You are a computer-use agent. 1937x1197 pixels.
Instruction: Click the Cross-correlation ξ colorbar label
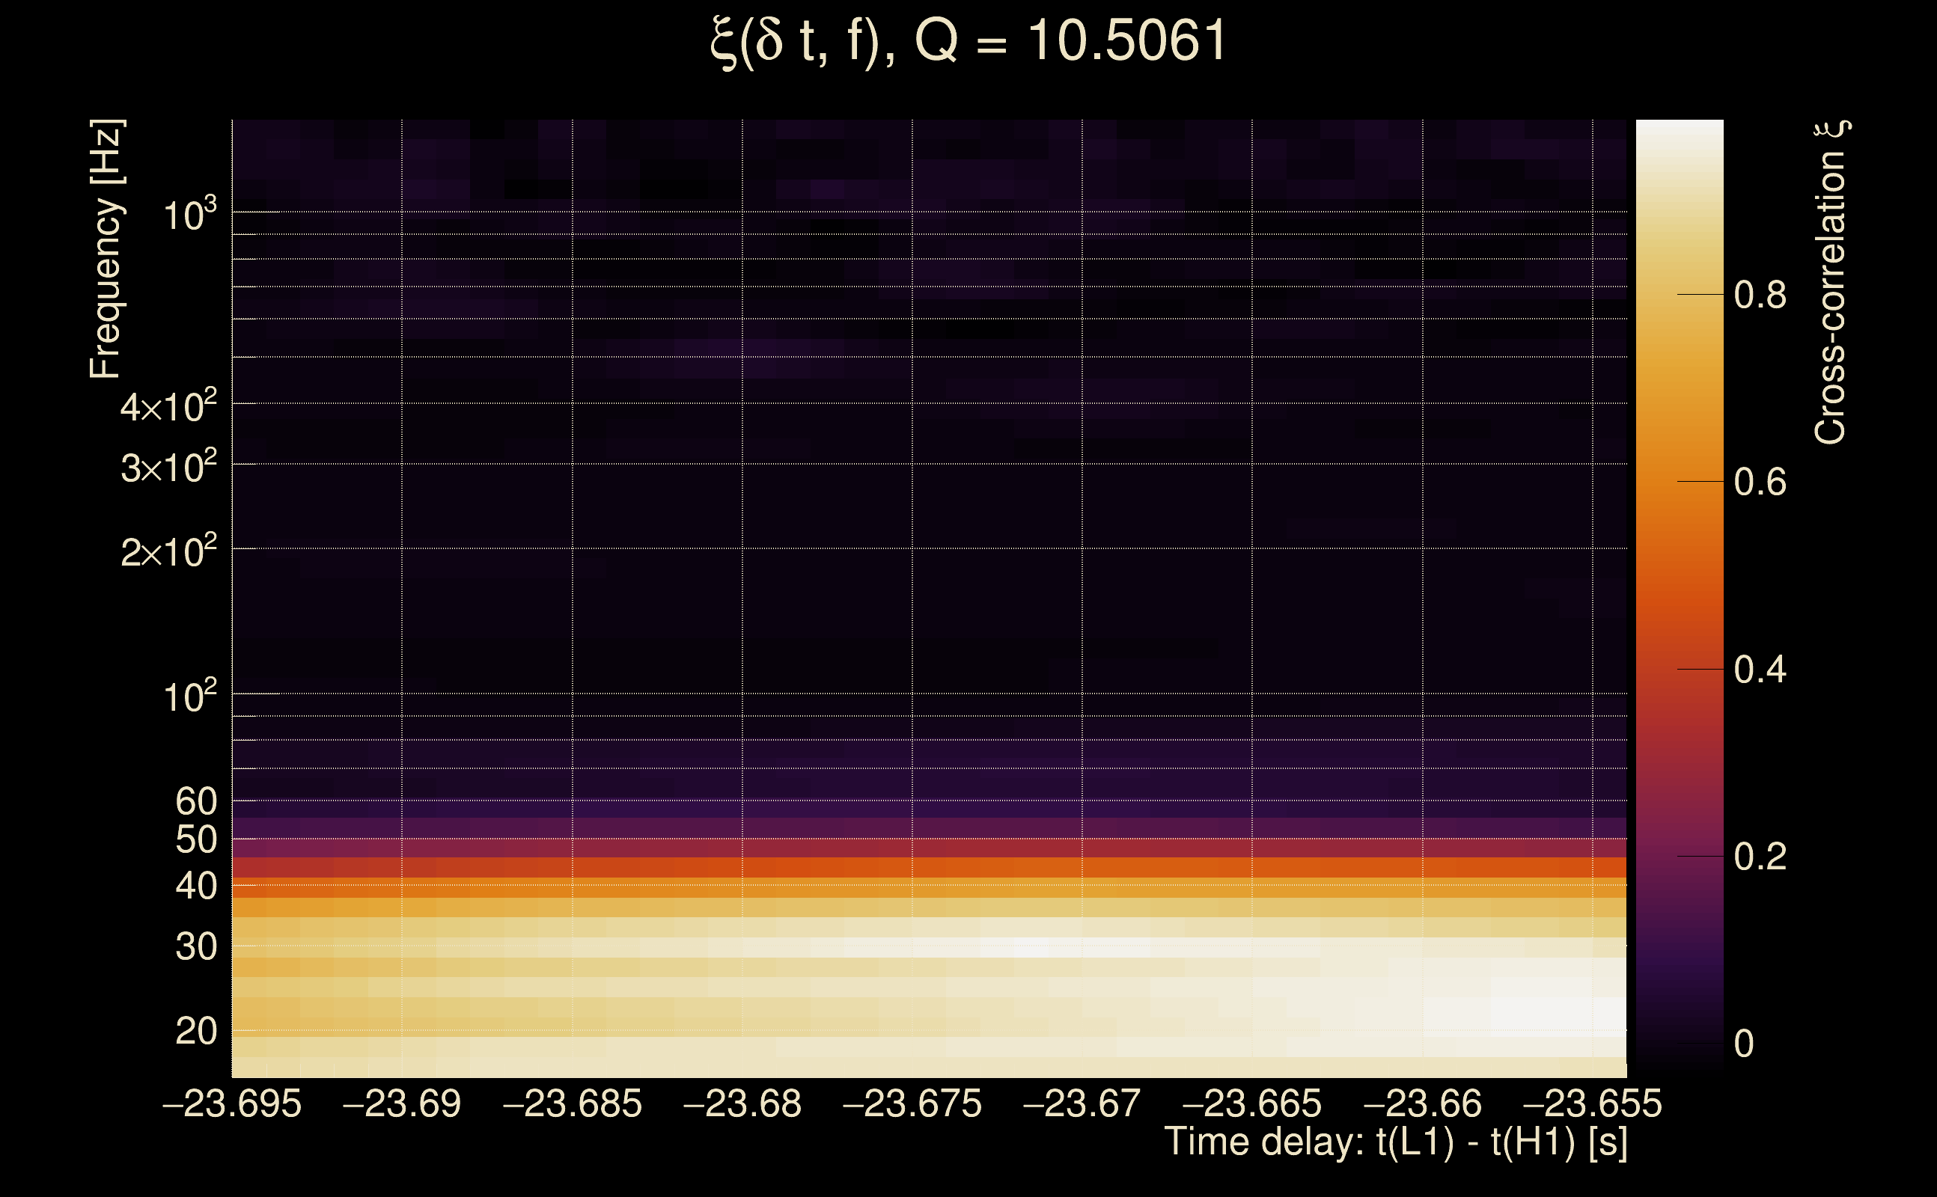tap(1831, 283)
